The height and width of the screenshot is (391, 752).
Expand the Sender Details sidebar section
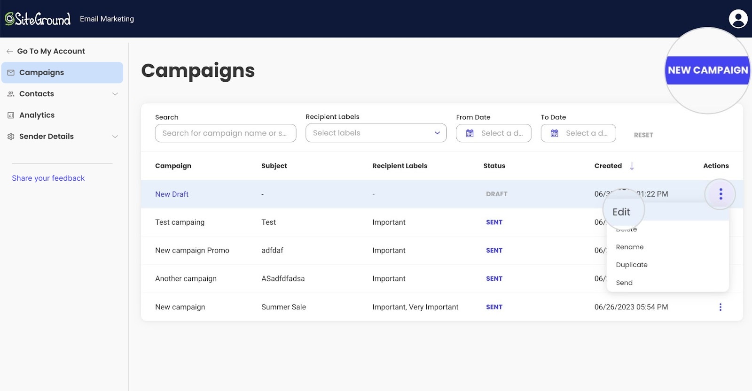(115, 137)
